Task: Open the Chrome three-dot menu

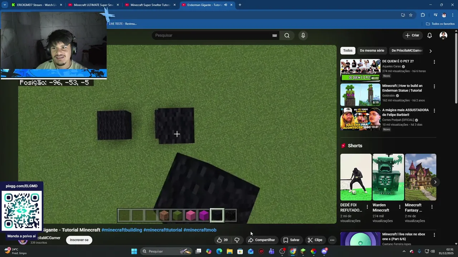Action: point(453,15)
